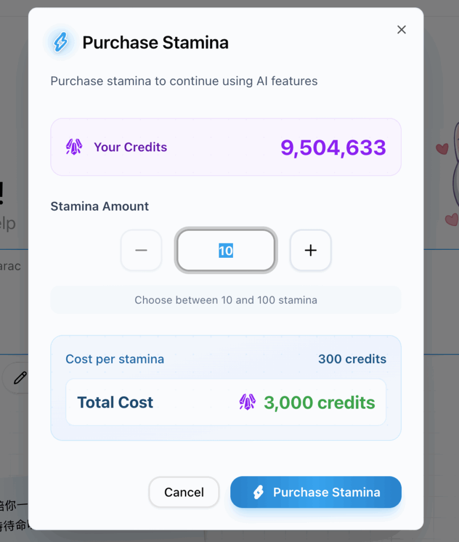Click the crystal icon beside Total Cost
459x542 pixels.
247,402
